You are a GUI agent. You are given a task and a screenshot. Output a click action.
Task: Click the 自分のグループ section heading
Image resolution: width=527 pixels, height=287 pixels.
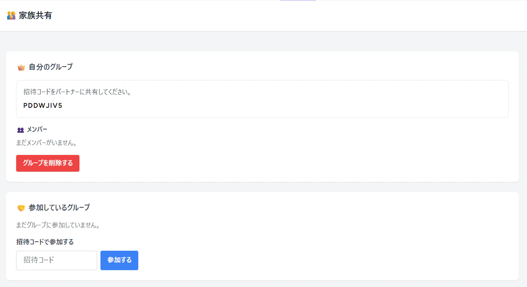[x=51, y=67]
